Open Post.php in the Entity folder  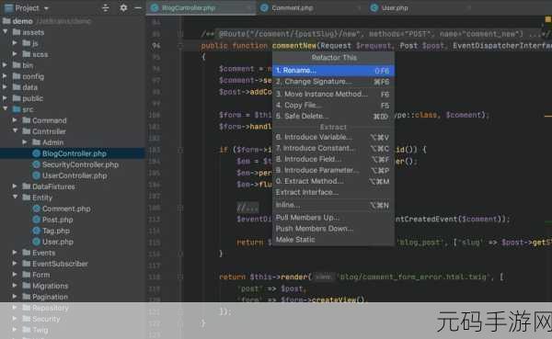tap(57, 220)
